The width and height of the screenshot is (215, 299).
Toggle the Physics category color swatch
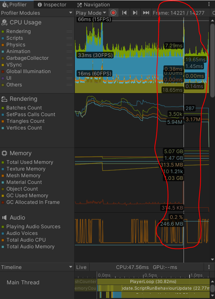click(x=3, y=45)
